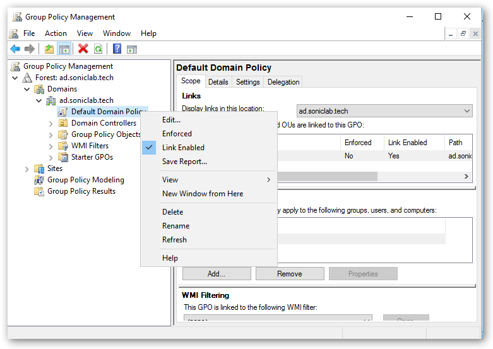Image resolution: width=493 pixels, height=349 pixels.
Task: Select the Group Policy Modeling node icon
Action: click(x=39, y=180)
